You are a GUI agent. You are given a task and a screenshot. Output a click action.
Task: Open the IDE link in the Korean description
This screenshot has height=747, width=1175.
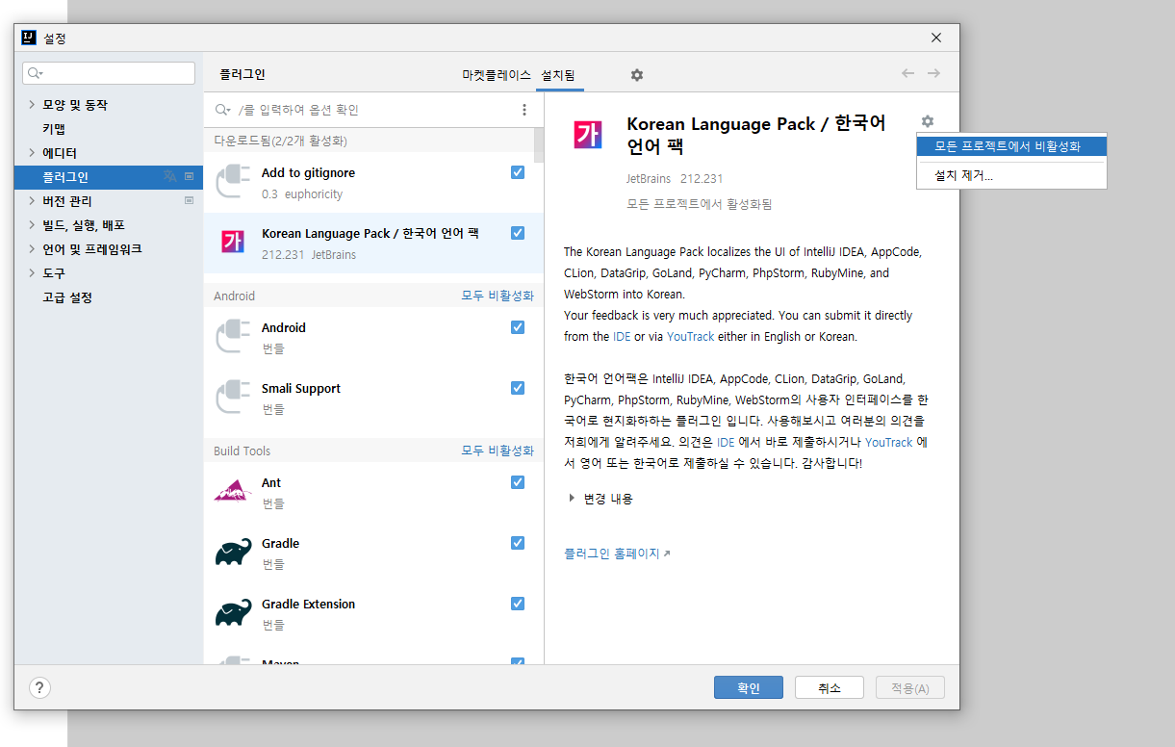pyautogui.click(x=726, y=442)
